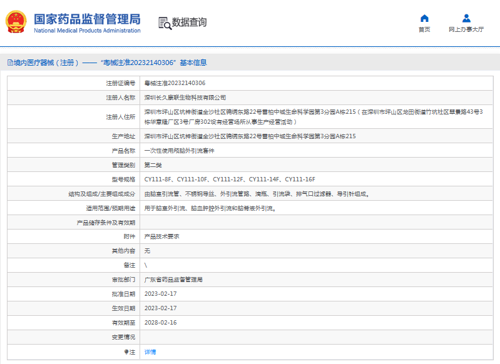Viewport: 500px width, 364px height.
Task: Click the online service hall person icon
Action: pyautogui.click(x=466, y=19)
